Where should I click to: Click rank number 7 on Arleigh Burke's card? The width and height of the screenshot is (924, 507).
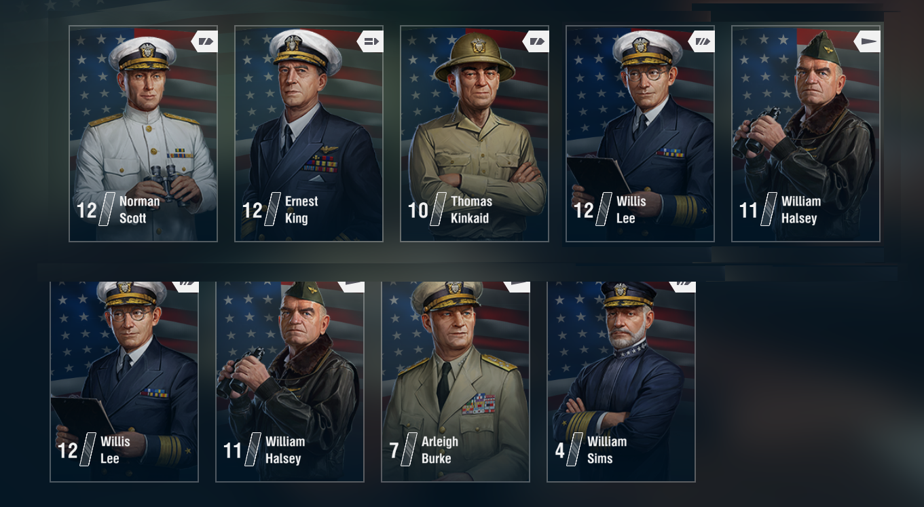394,451
